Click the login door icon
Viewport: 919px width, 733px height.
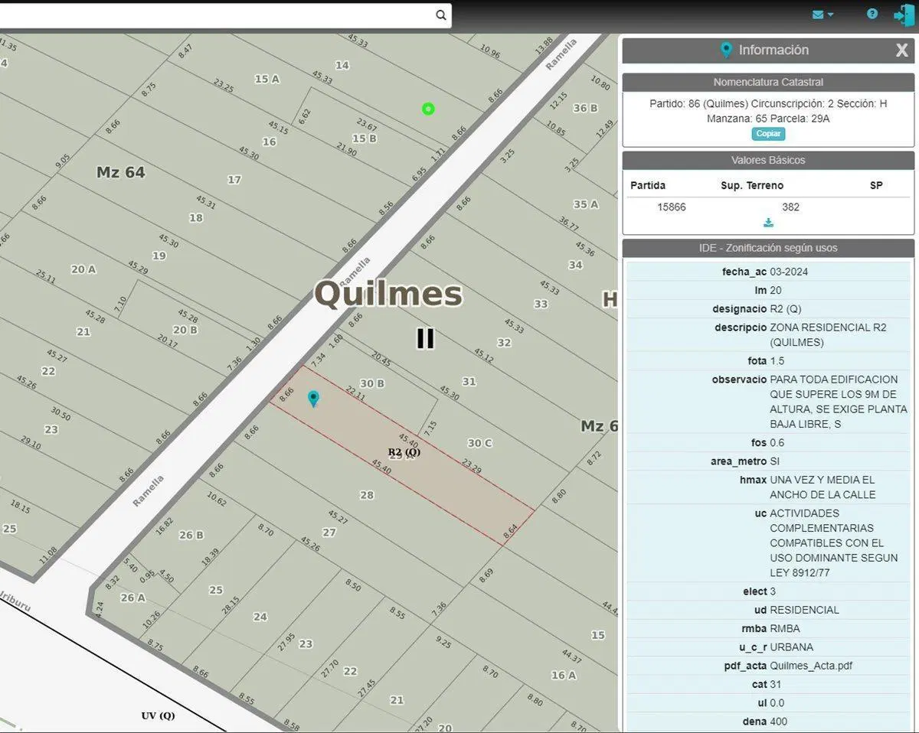tap(904, 15)
